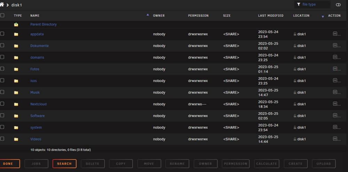Viewport: 348px width, 172px height.
Task: Open the Videos folder link
Action: coord(36,139)
